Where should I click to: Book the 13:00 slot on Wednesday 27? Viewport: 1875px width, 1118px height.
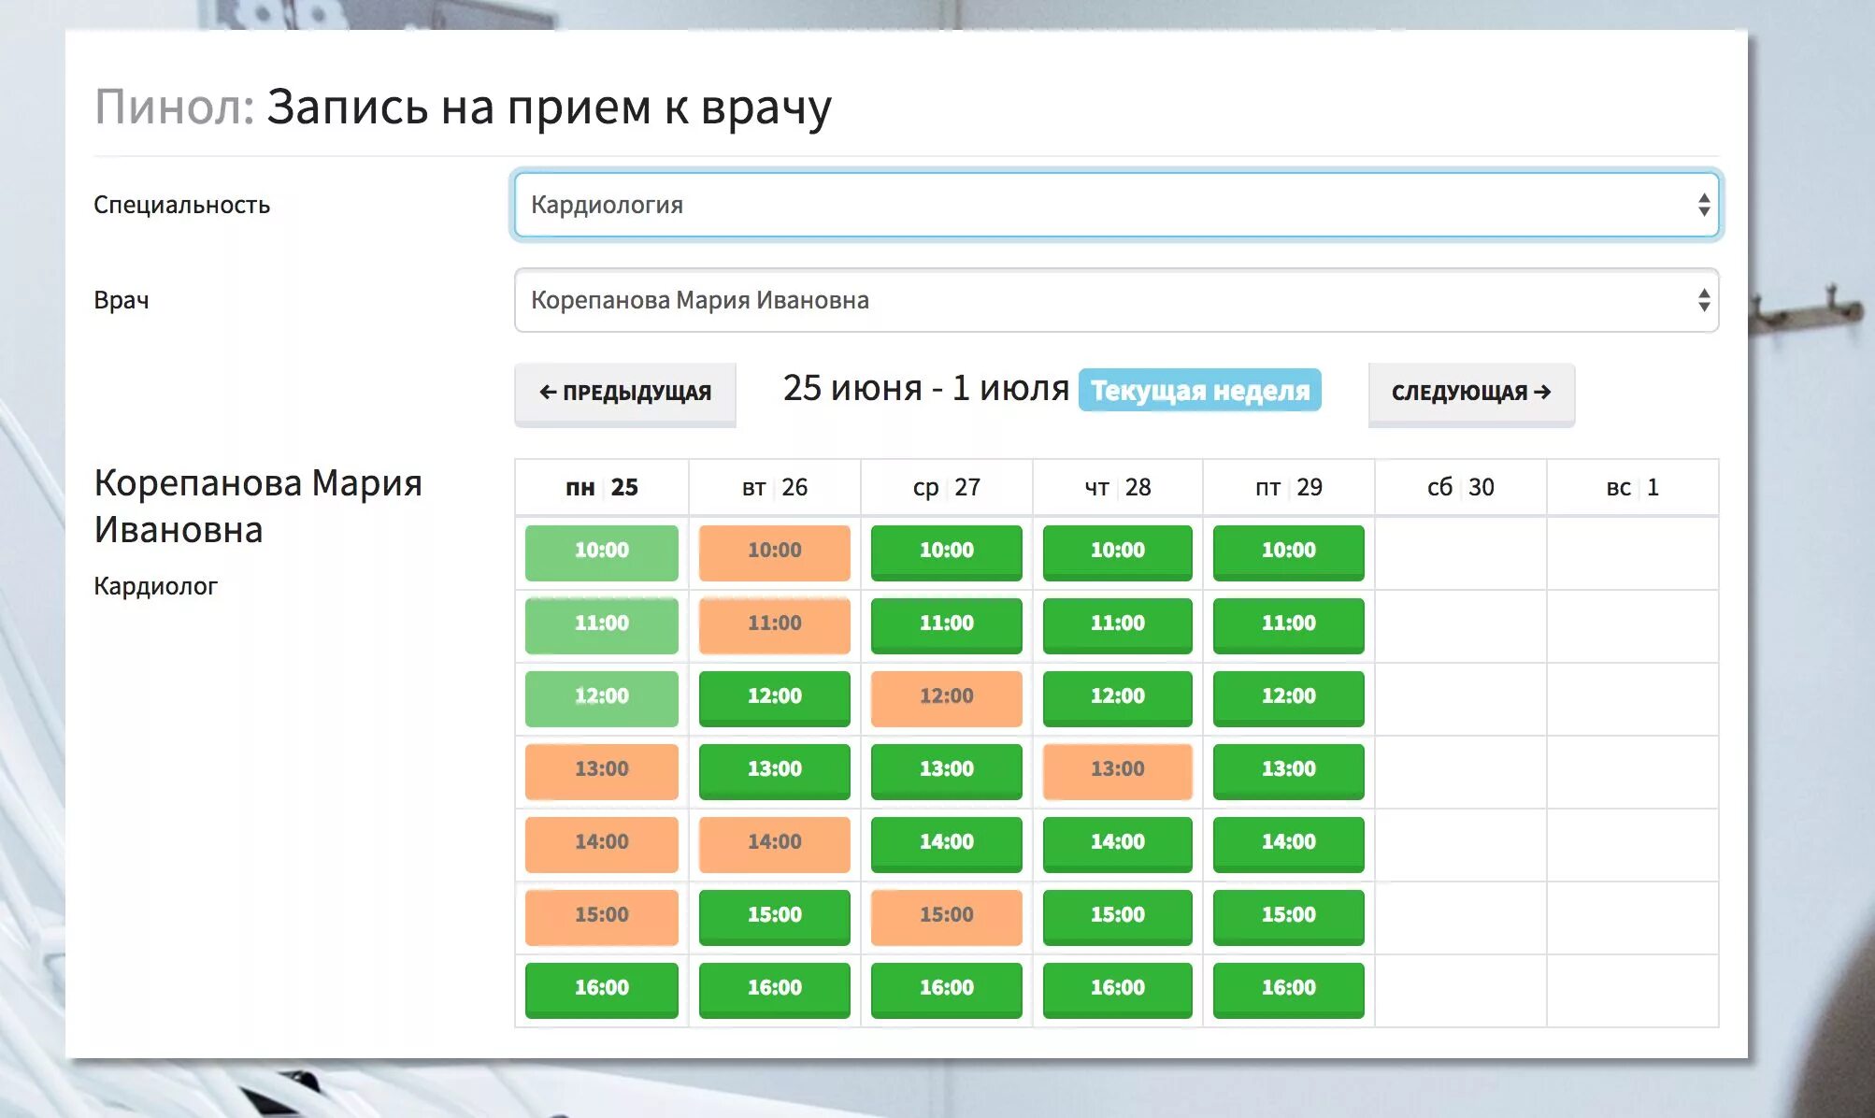coord(947,771)
